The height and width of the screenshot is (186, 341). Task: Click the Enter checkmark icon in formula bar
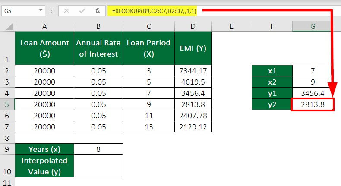pos(82,11)
